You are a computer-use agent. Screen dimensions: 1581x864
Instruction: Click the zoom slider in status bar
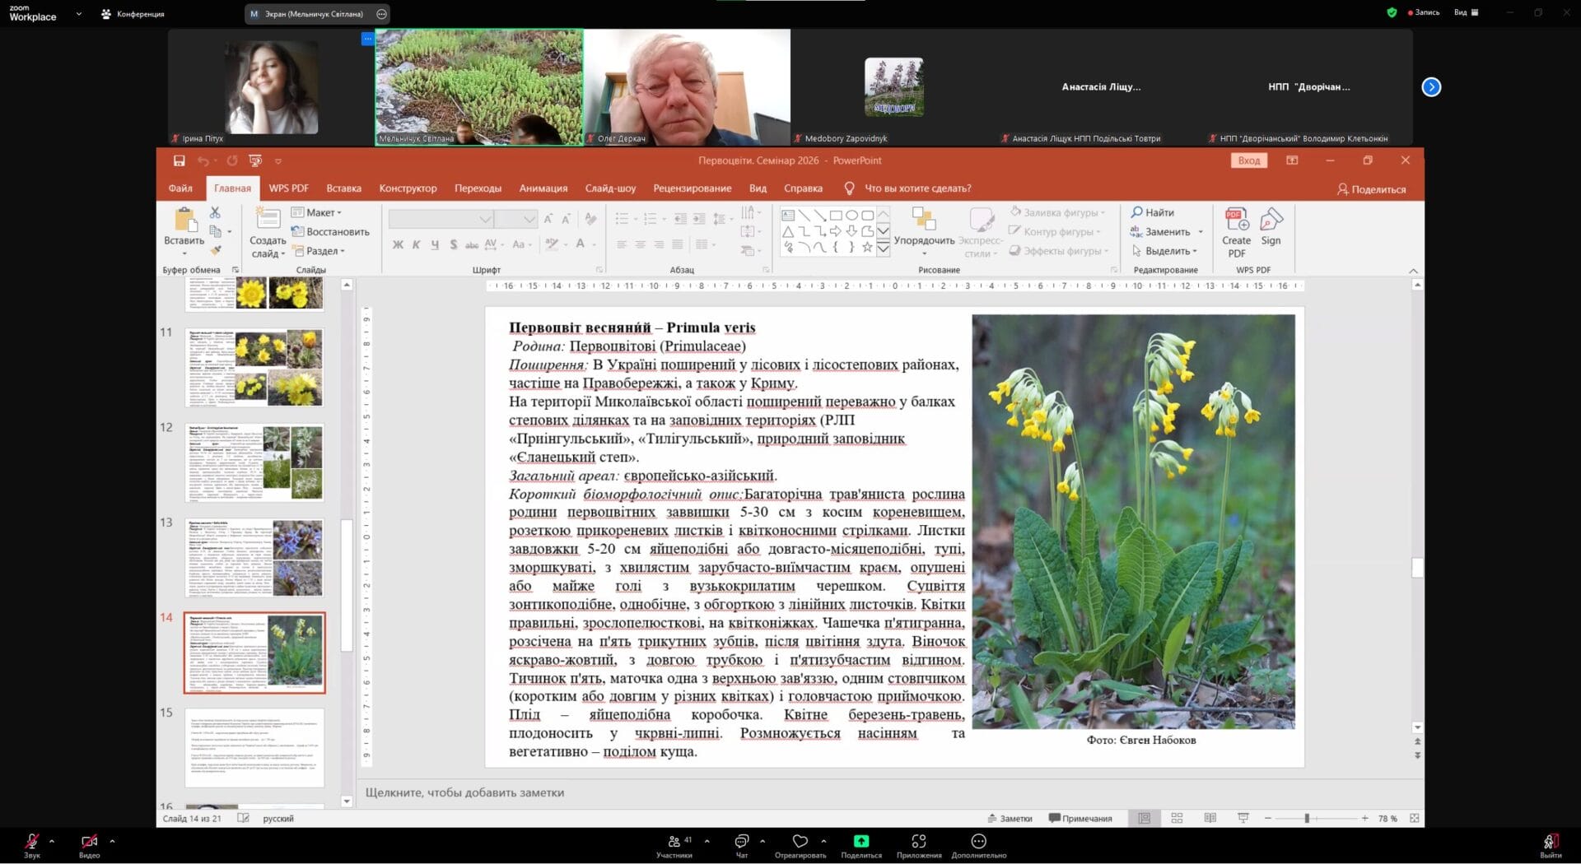tap(1307, 819)
